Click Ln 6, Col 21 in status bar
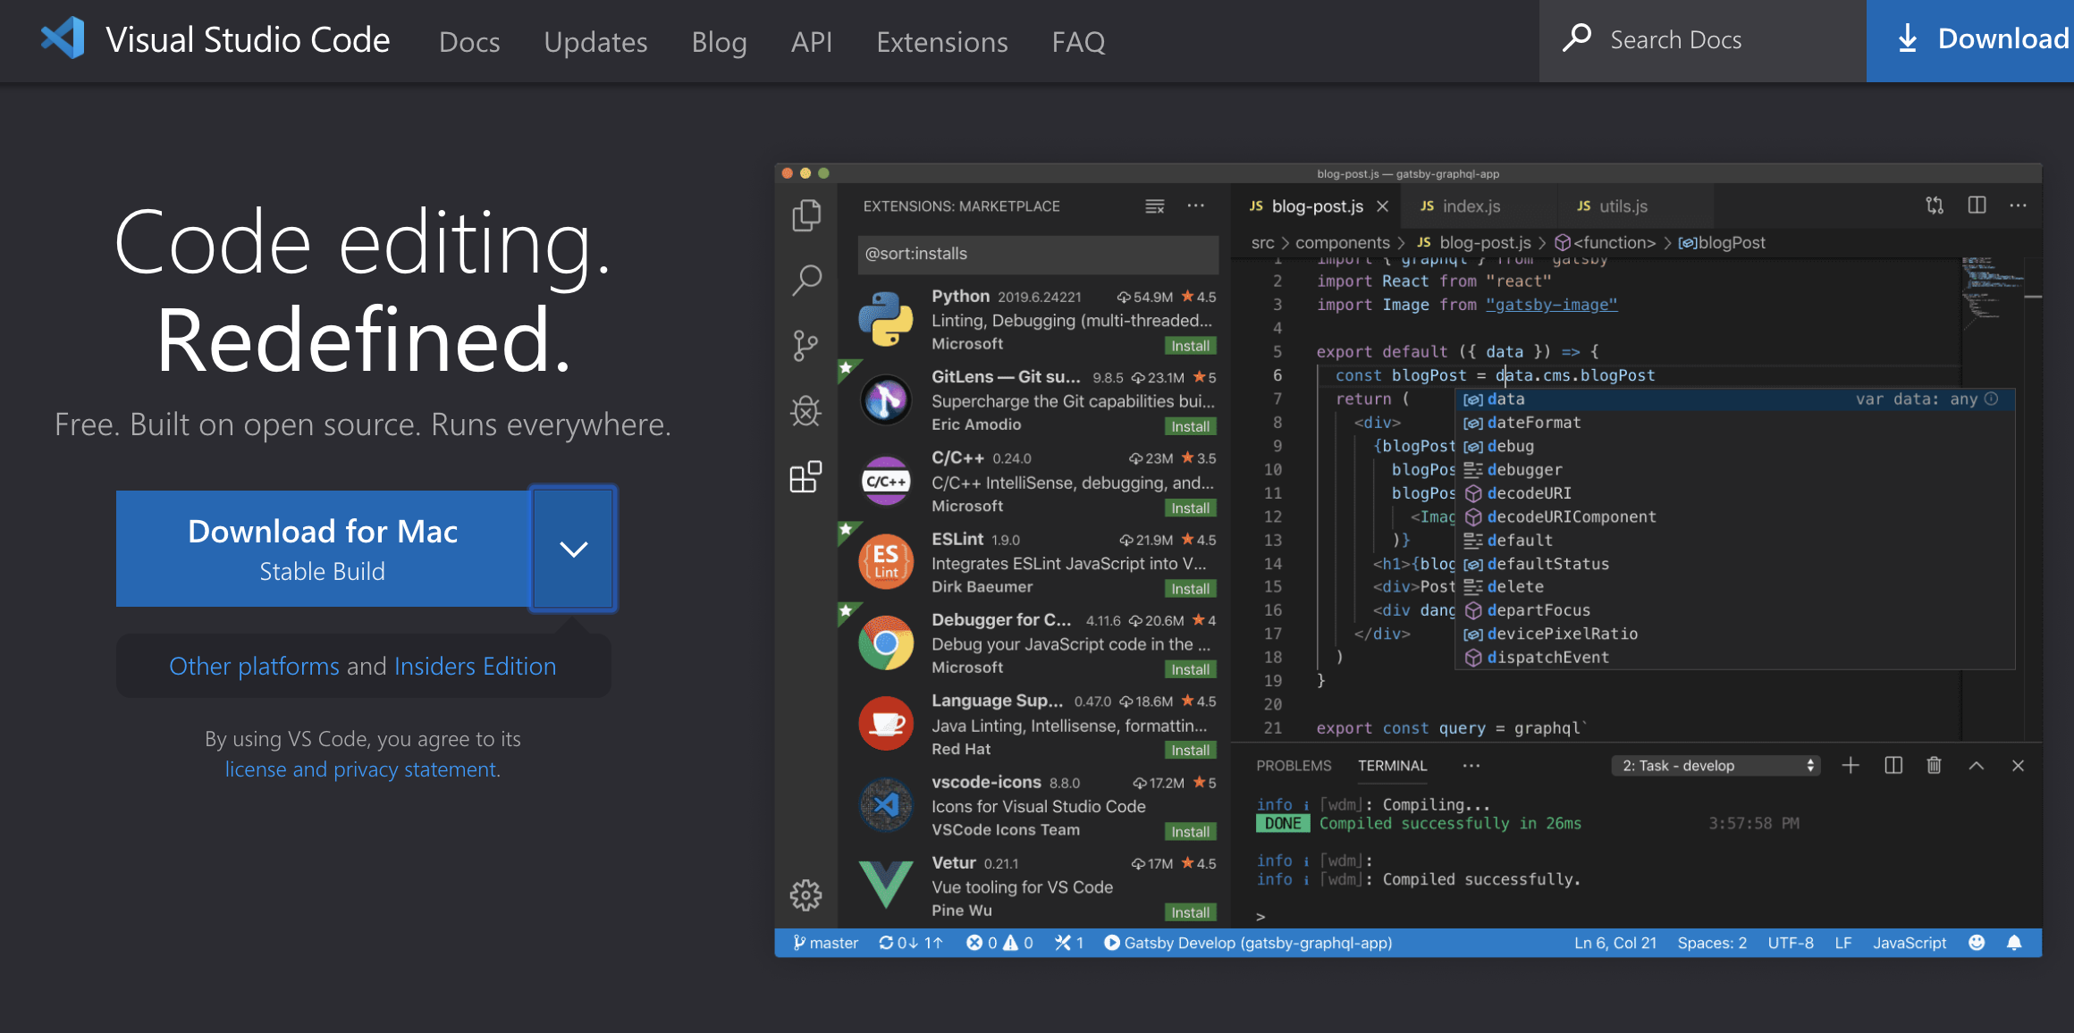Viewport: 2074px width, 1033px height. pos(1615,943)
